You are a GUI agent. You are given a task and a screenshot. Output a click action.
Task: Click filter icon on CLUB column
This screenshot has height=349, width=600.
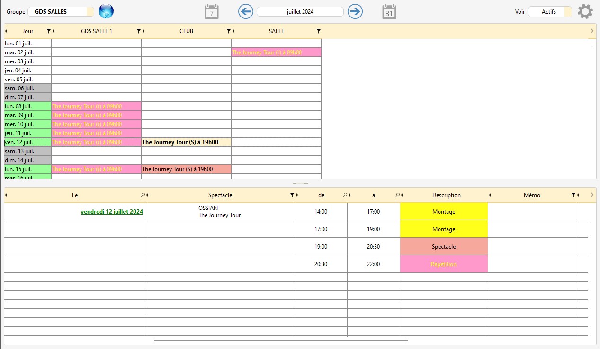(x=229, y=31)
